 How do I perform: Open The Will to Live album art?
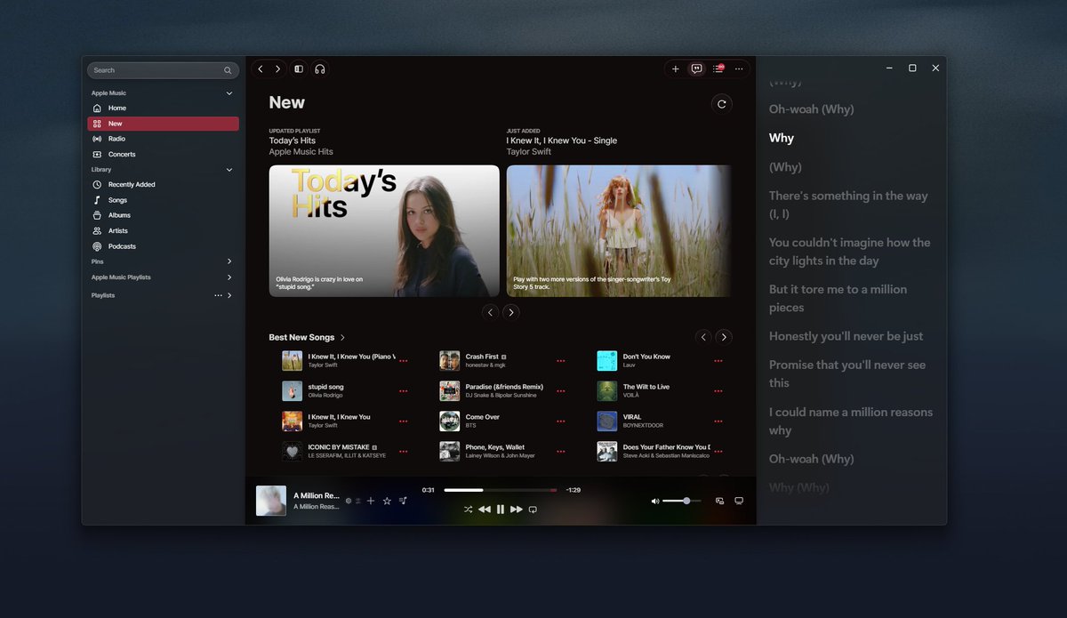tap(606, 391)
